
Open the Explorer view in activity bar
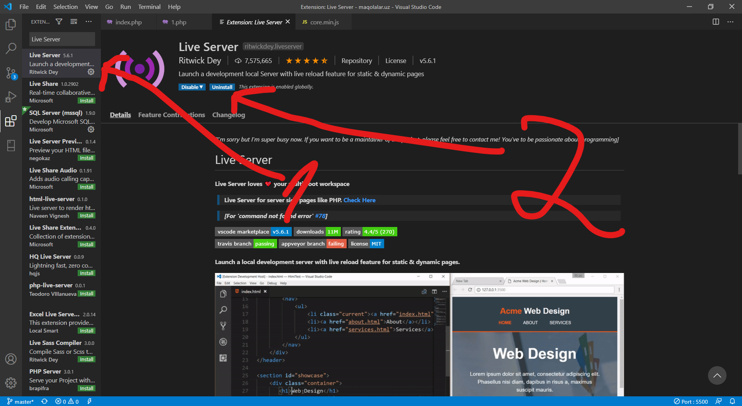click(11, 25)
